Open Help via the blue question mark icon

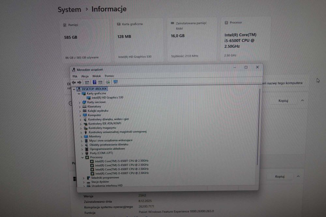click(x=95, y=82)
